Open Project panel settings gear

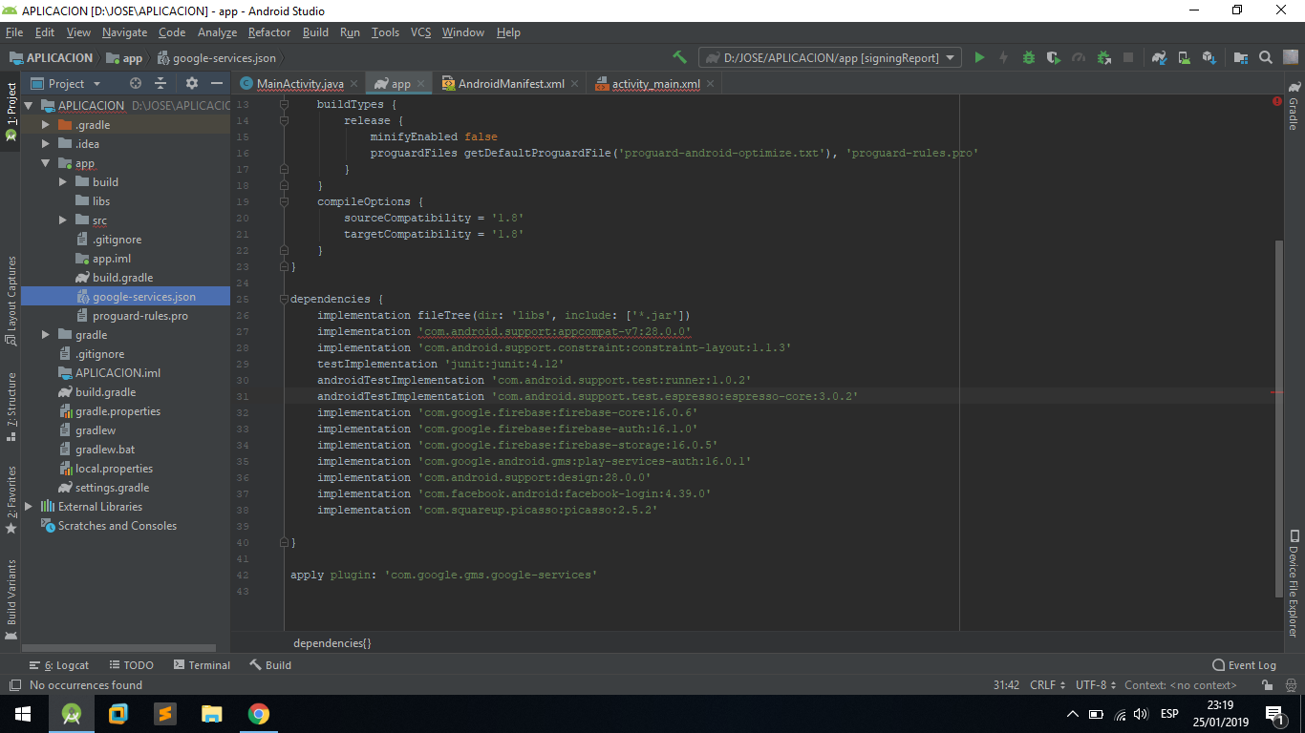[191, 83]
